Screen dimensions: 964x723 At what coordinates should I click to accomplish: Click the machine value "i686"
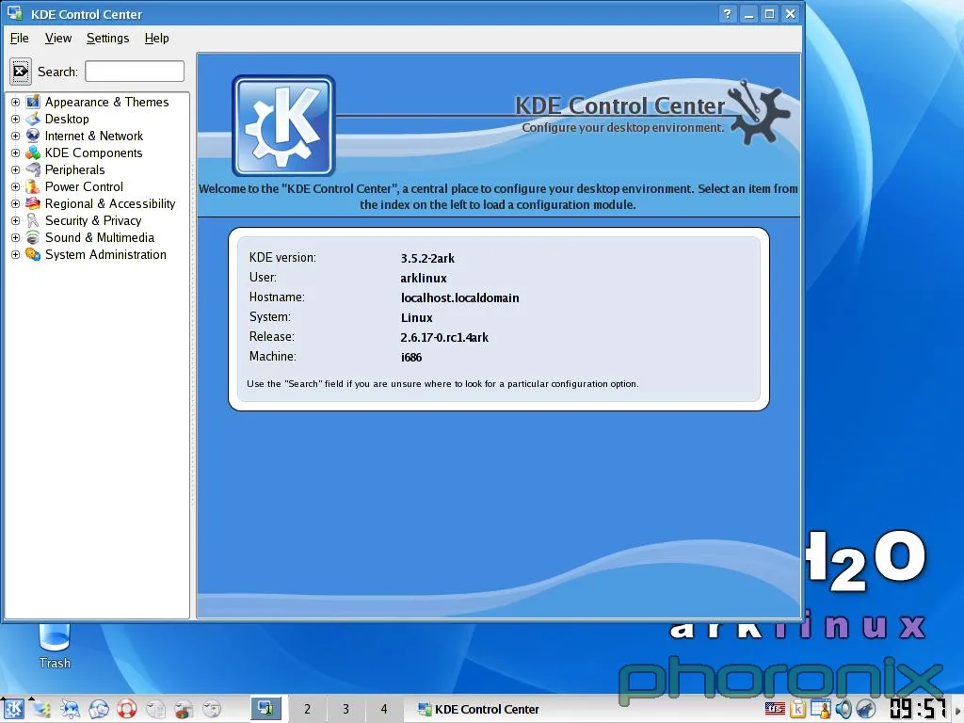[x=411, y=357]
